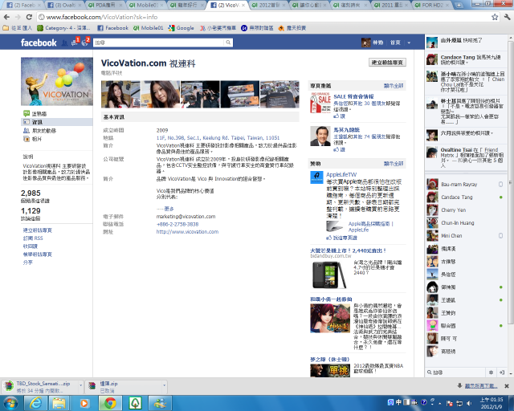
Task: Open the Mobile01 bookmark in bookmarks bar
Action: [x=148, y=28]
